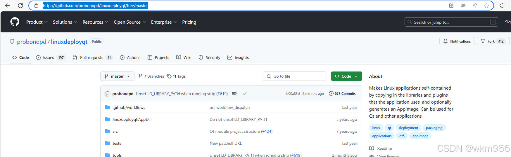
Task: Click the .github/workflows folder icon
Action: point(108,107)
